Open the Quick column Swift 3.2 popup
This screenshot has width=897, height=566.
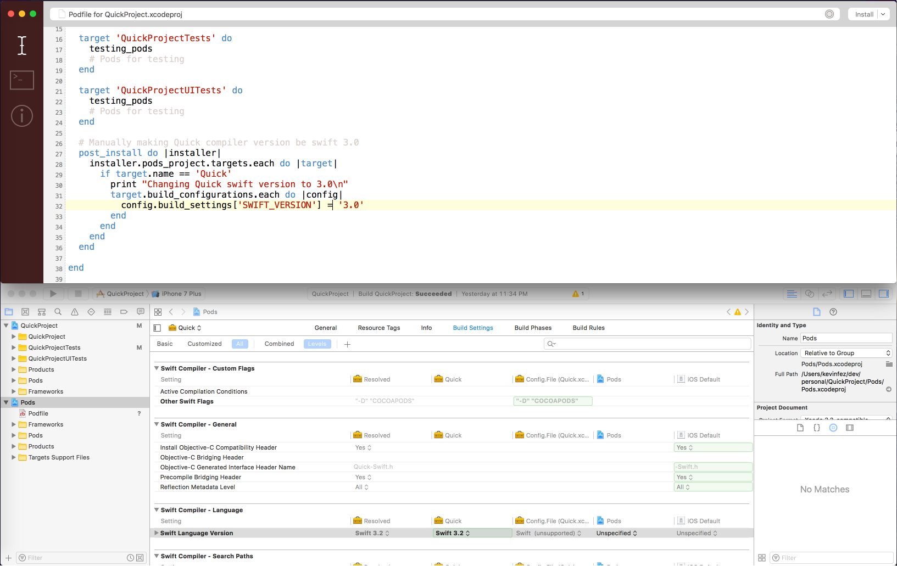[472, 533]
